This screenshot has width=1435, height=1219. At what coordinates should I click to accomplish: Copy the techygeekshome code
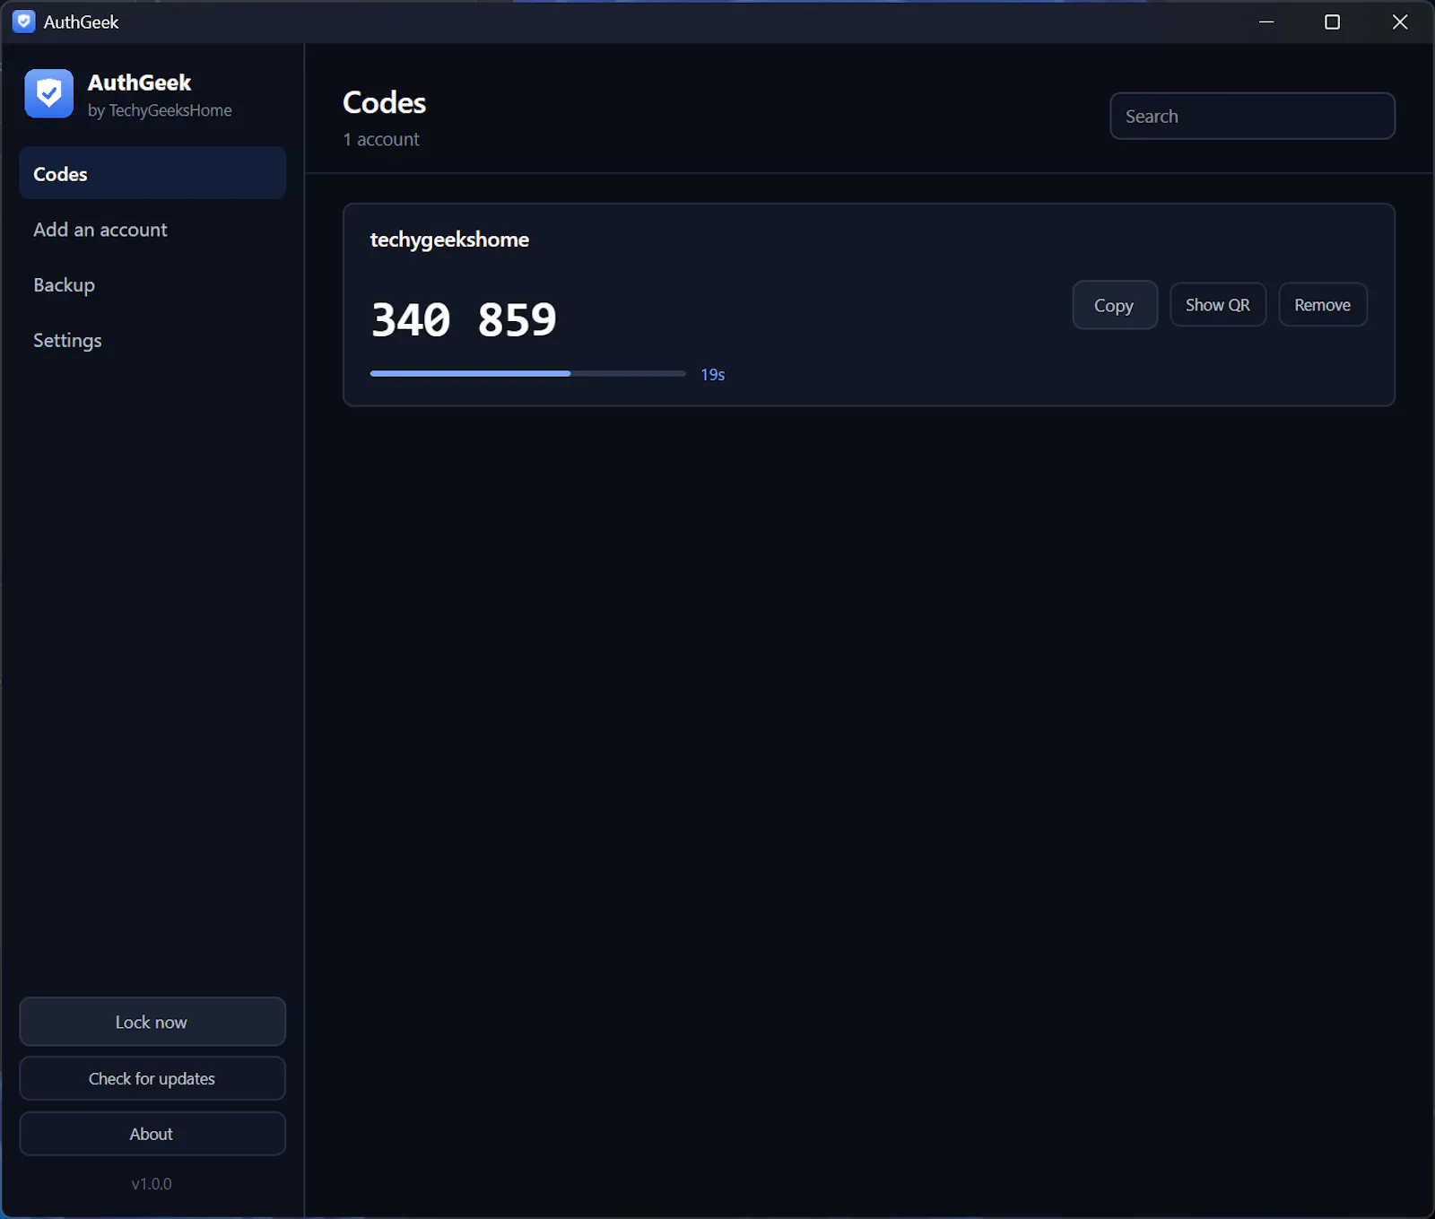1115,305
